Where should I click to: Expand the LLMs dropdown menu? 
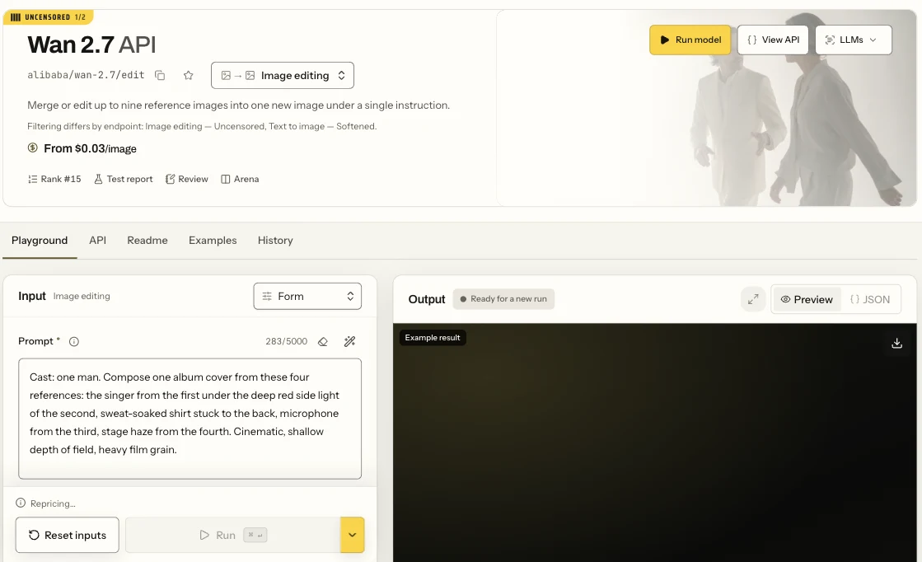point(854,40)
